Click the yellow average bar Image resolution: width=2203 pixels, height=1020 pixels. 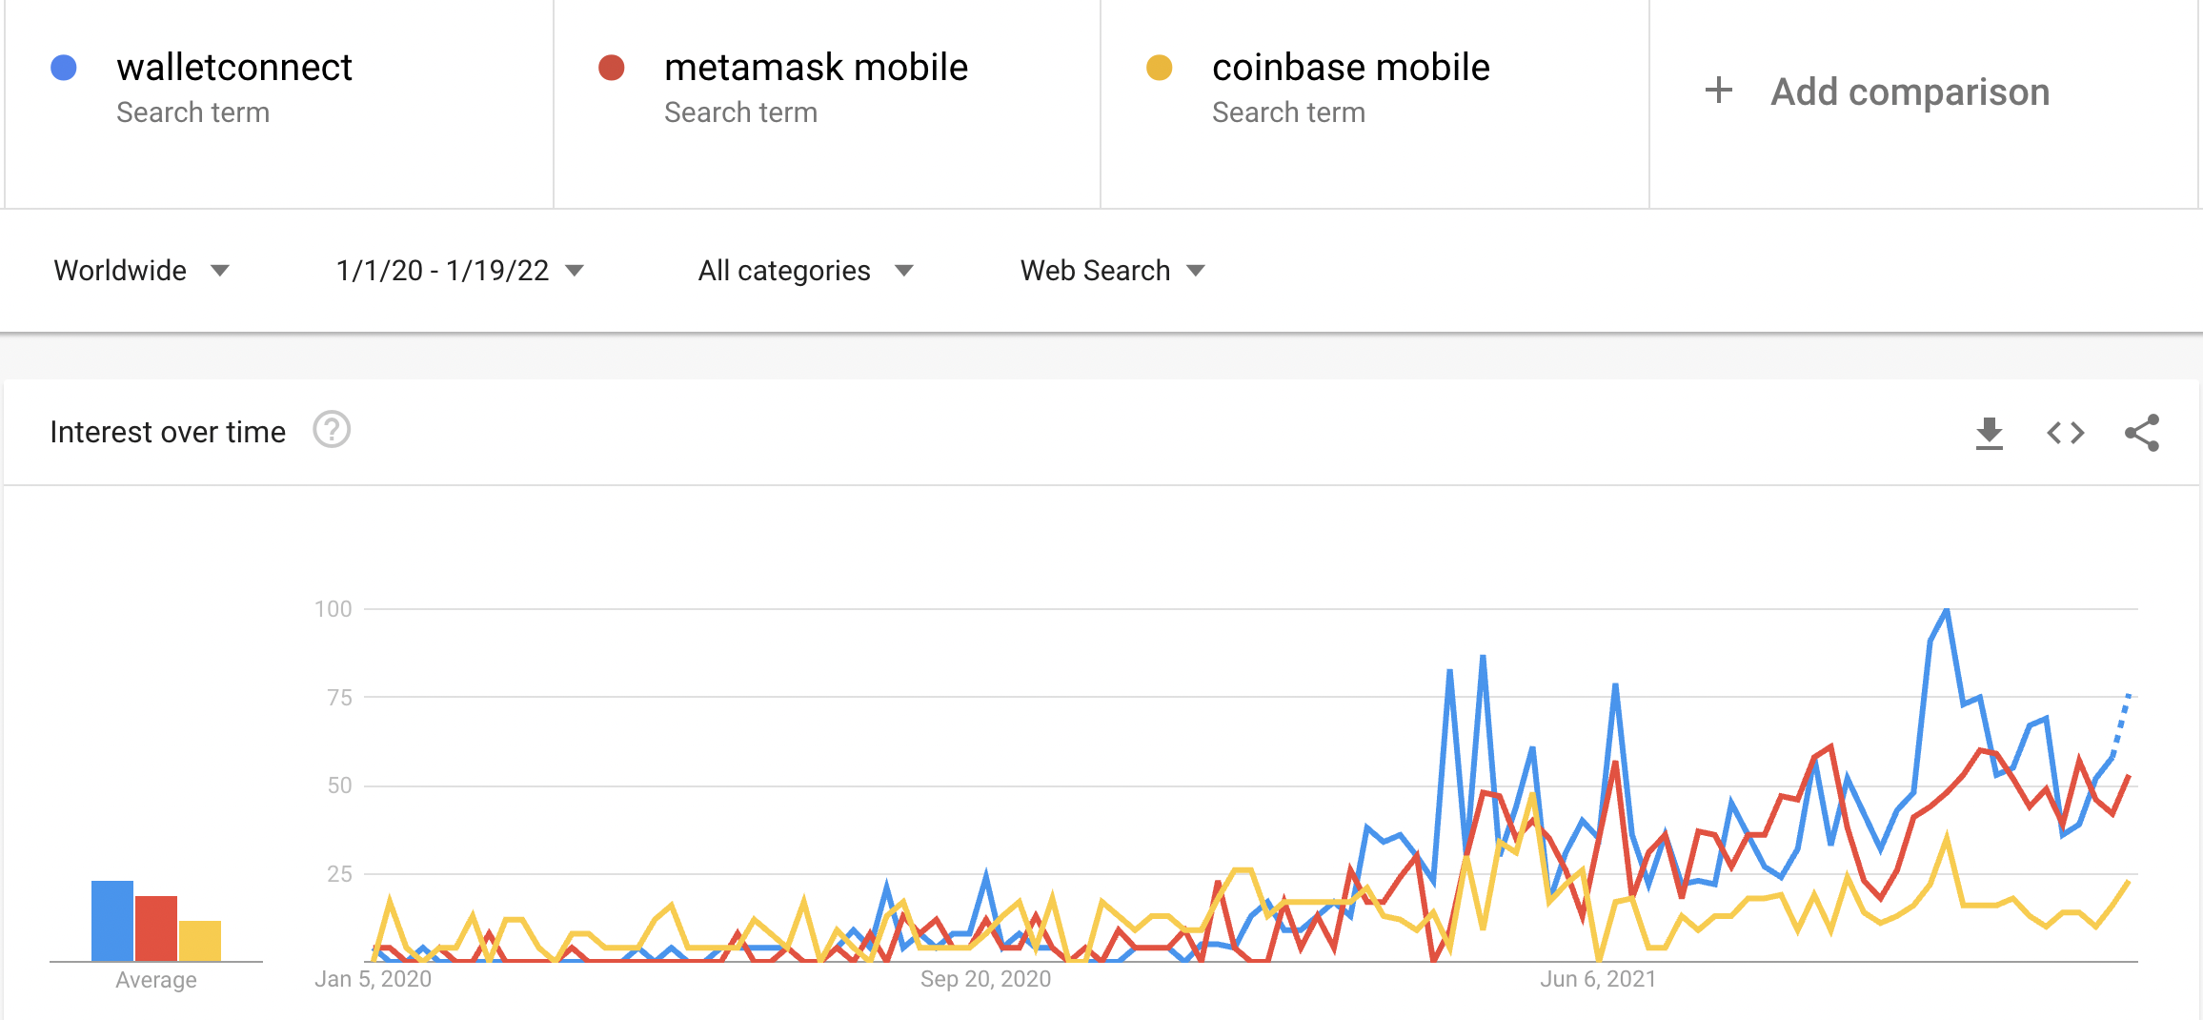tap(200, 941)
